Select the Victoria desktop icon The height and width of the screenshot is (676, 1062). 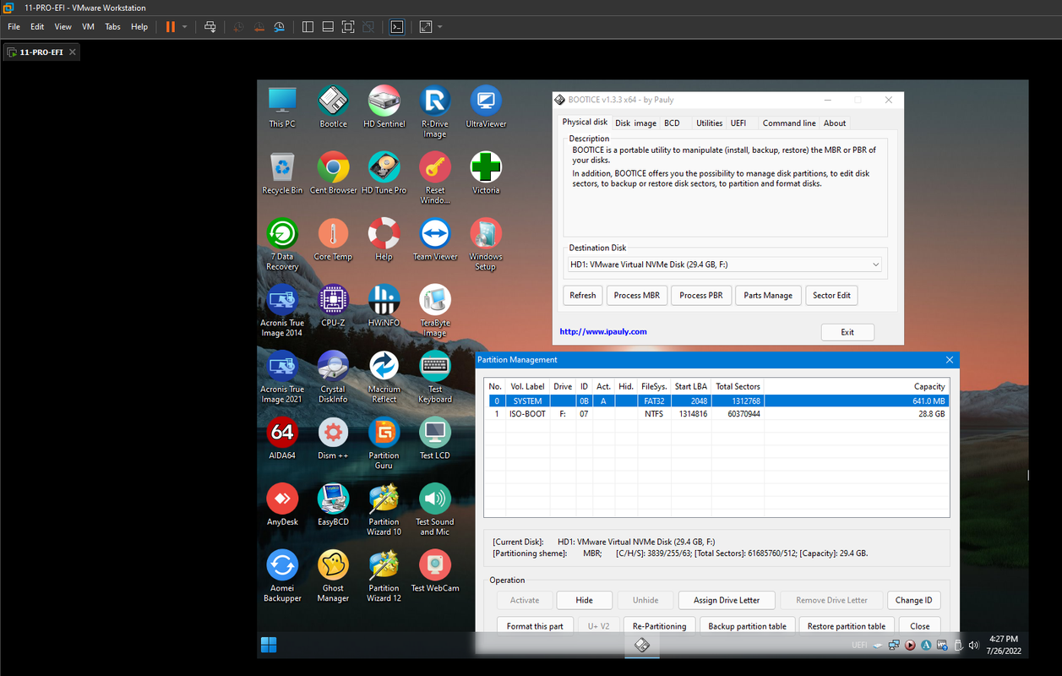[486, 173]
